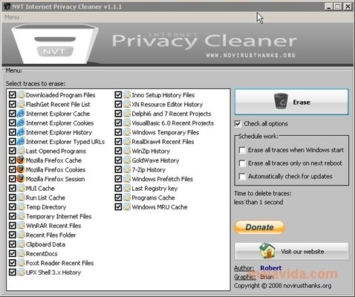Click the Last Opened Programs icon
Viewport: 355px width, 297px height.
[22, 151]
